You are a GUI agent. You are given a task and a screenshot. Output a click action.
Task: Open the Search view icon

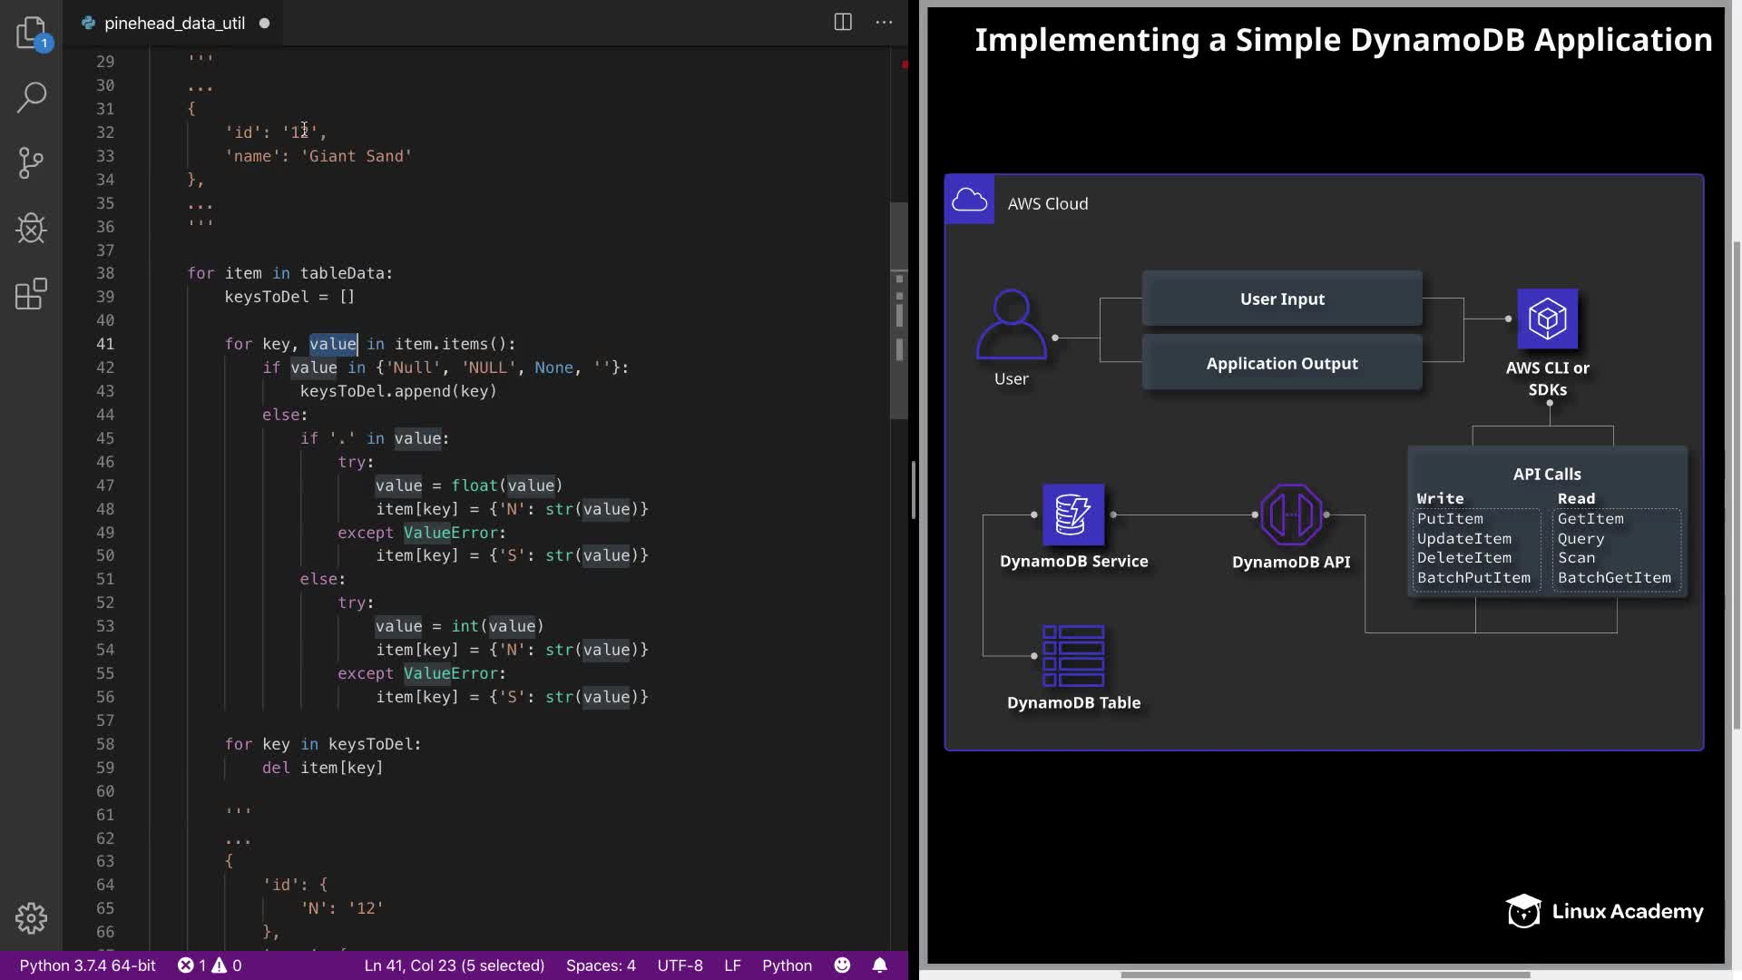(32, 97)
